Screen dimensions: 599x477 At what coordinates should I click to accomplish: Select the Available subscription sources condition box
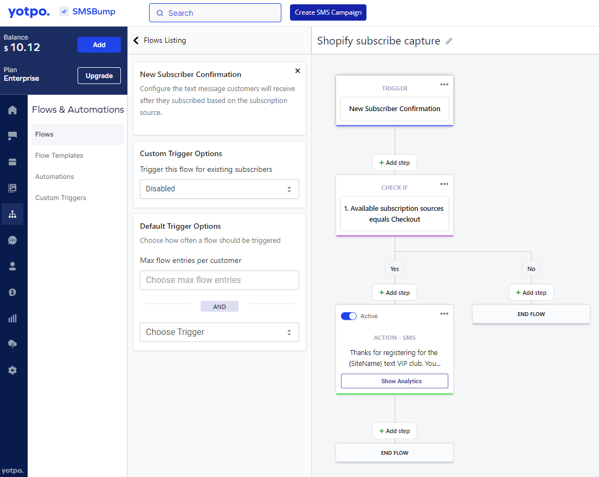coord(395,214)
